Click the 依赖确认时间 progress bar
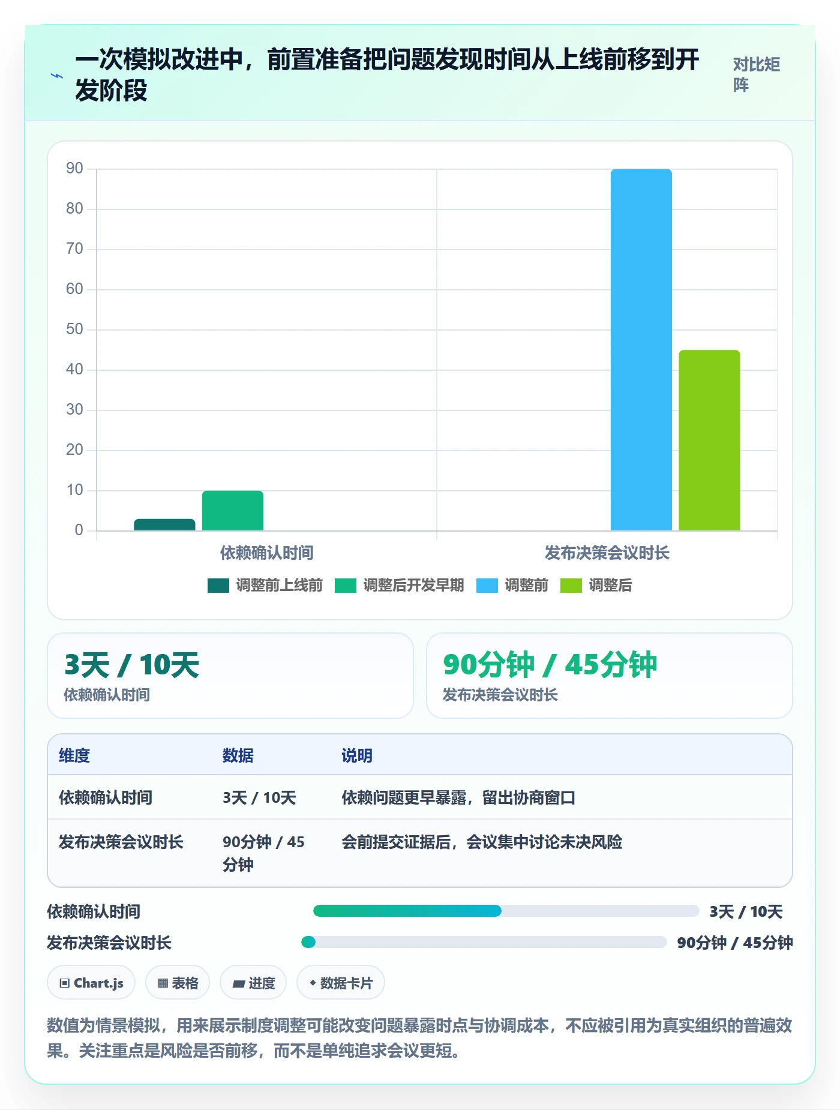Viewport: 840px width, 1110px height. 506,911
